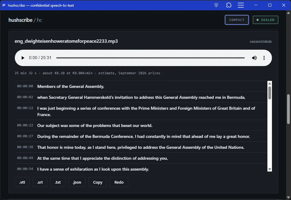Image resolution: width=291 pixels, height=200 pixels.
Task: Click the page scrollbar thumb
Action: [x=288, y=109]
